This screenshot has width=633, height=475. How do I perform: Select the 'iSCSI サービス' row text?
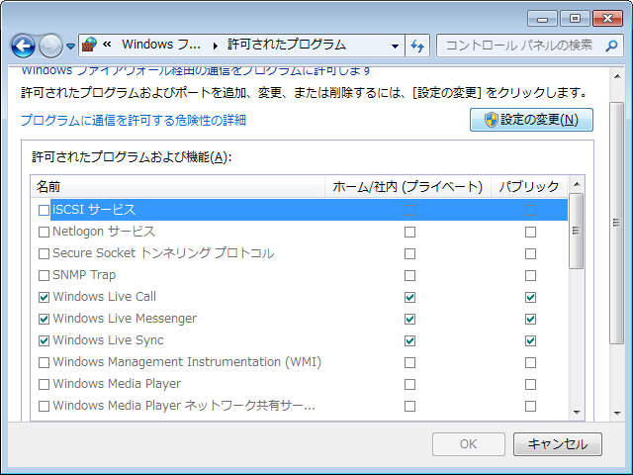pos(94,210)
